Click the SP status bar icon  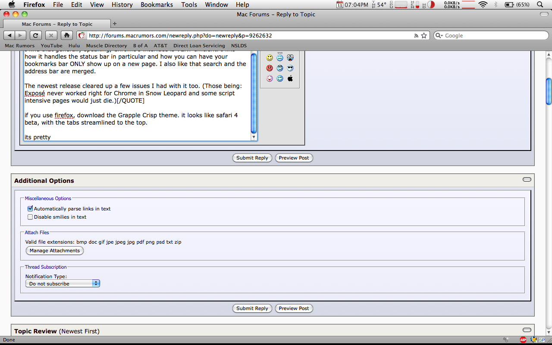pos(542,340)
